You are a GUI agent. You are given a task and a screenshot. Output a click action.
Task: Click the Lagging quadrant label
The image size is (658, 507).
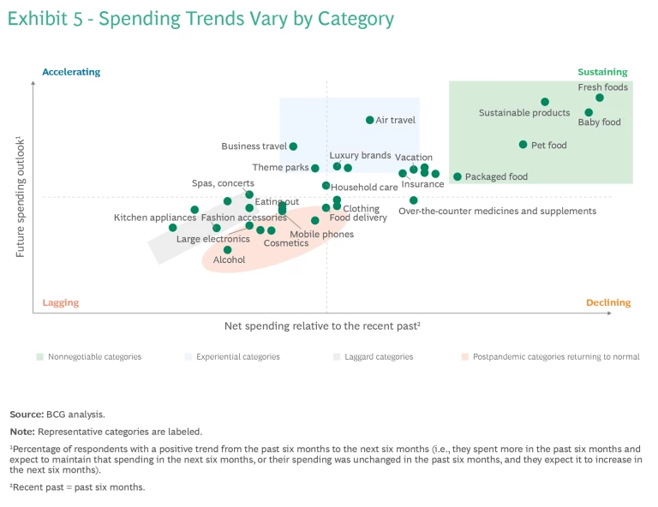(x=61, y=302)
